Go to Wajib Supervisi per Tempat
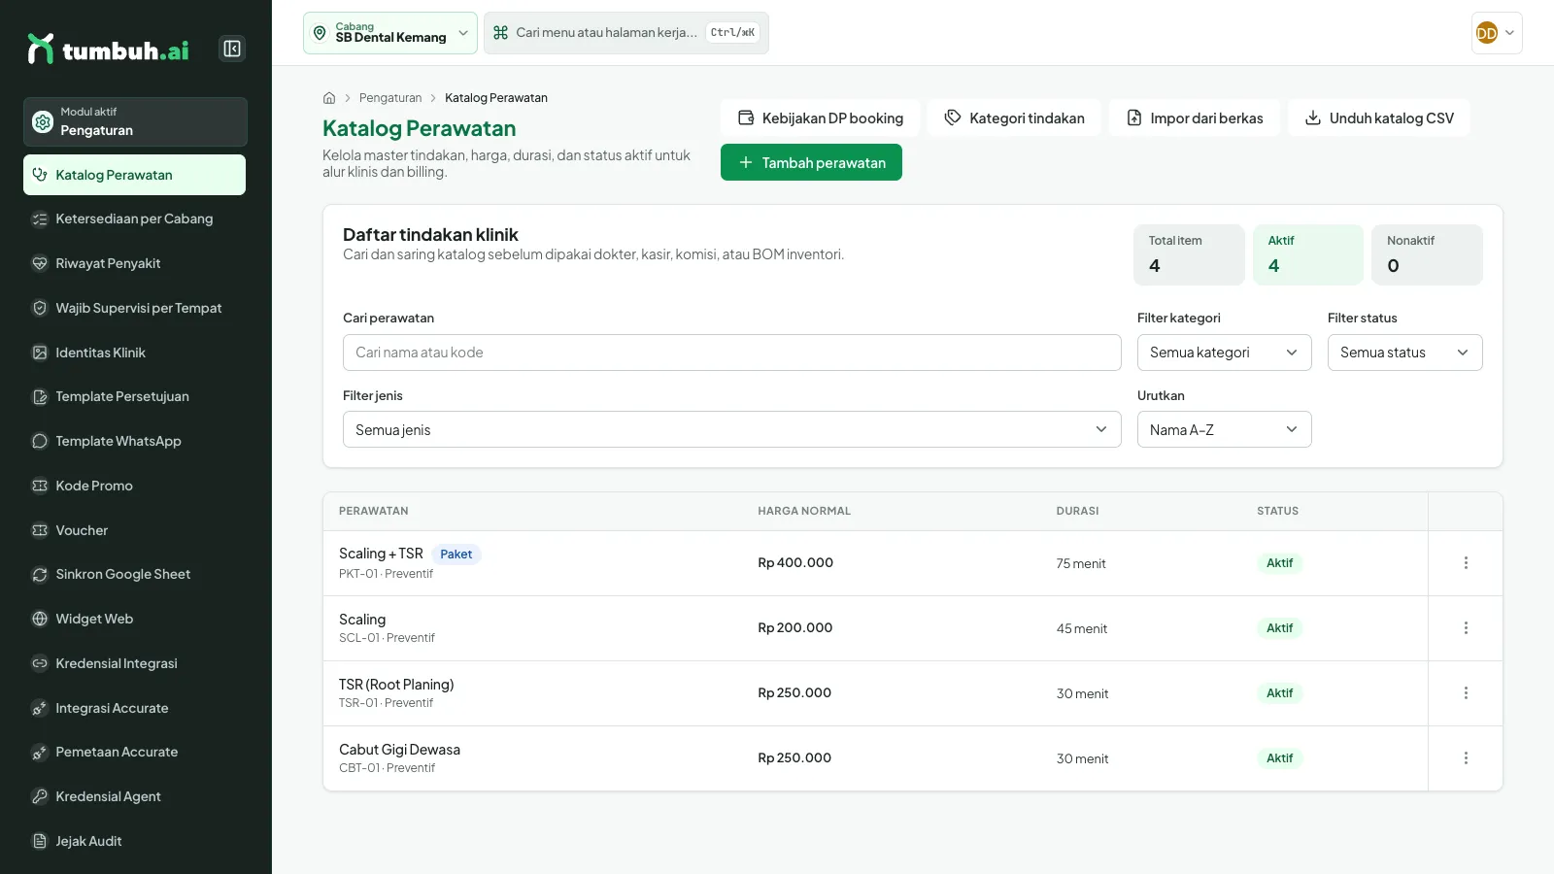The height and width of the screenshot is (874, 1554). pyautogui.click(x=135, y=309)
